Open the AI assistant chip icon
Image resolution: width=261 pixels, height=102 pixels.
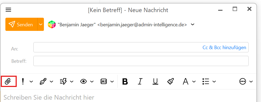[104, 81]
